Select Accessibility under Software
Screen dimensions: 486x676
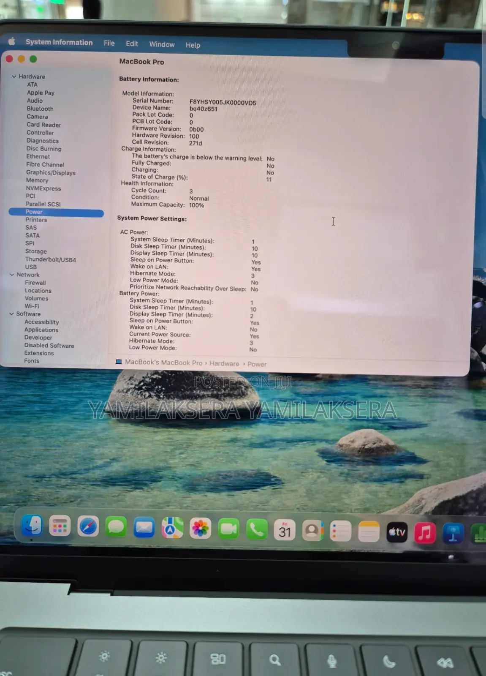tap(42, 322)
